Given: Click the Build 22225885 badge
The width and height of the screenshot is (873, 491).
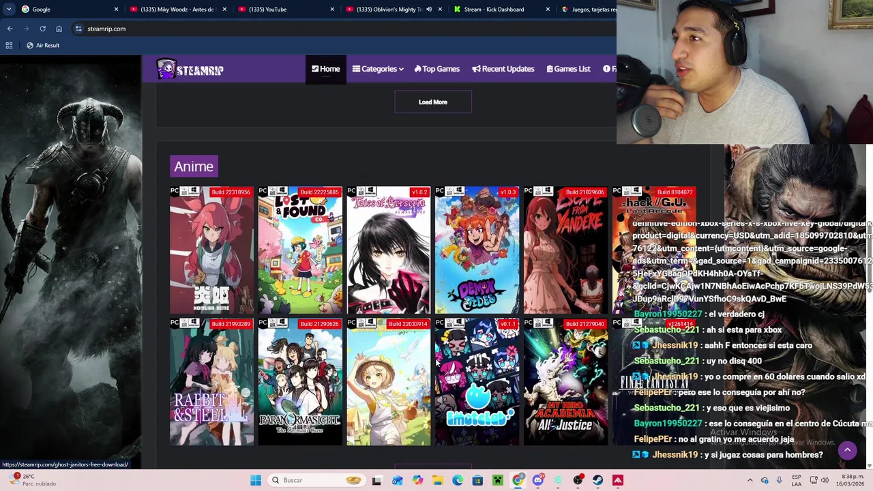Looking at the screenshot, I should (x=319, y=192).
